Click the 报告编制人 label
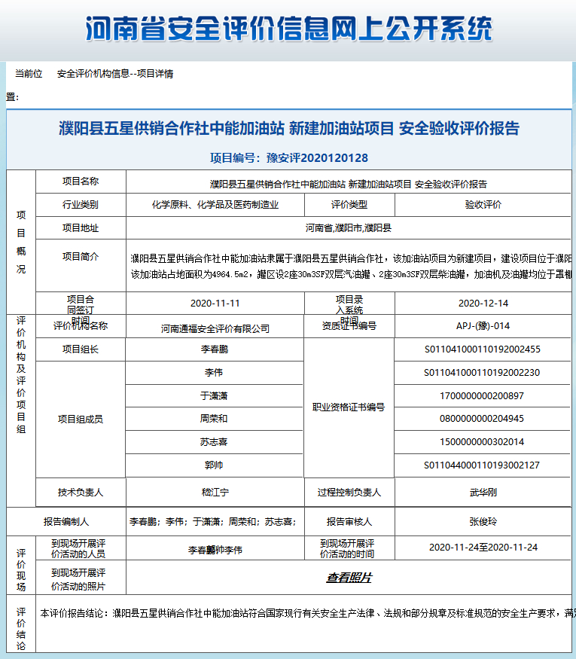 pyautogui.click(x=66, y=522)
